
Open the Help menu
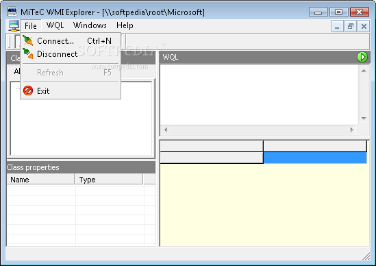(x=125, y=25)
